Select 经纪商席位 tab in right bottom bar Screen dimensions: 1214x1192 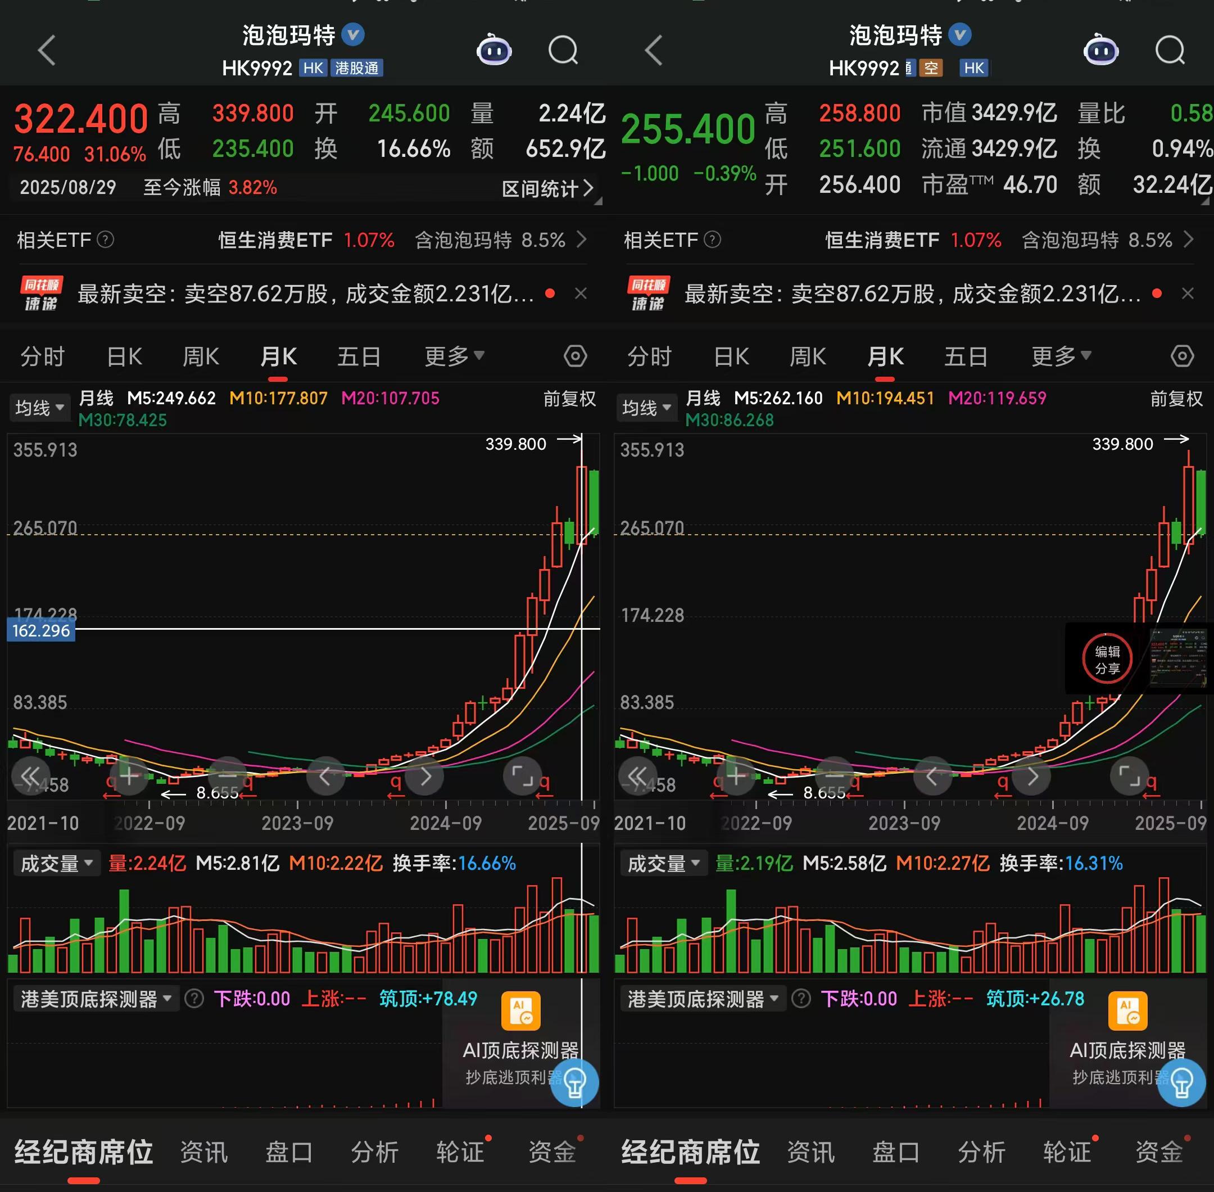(690, 1152)
